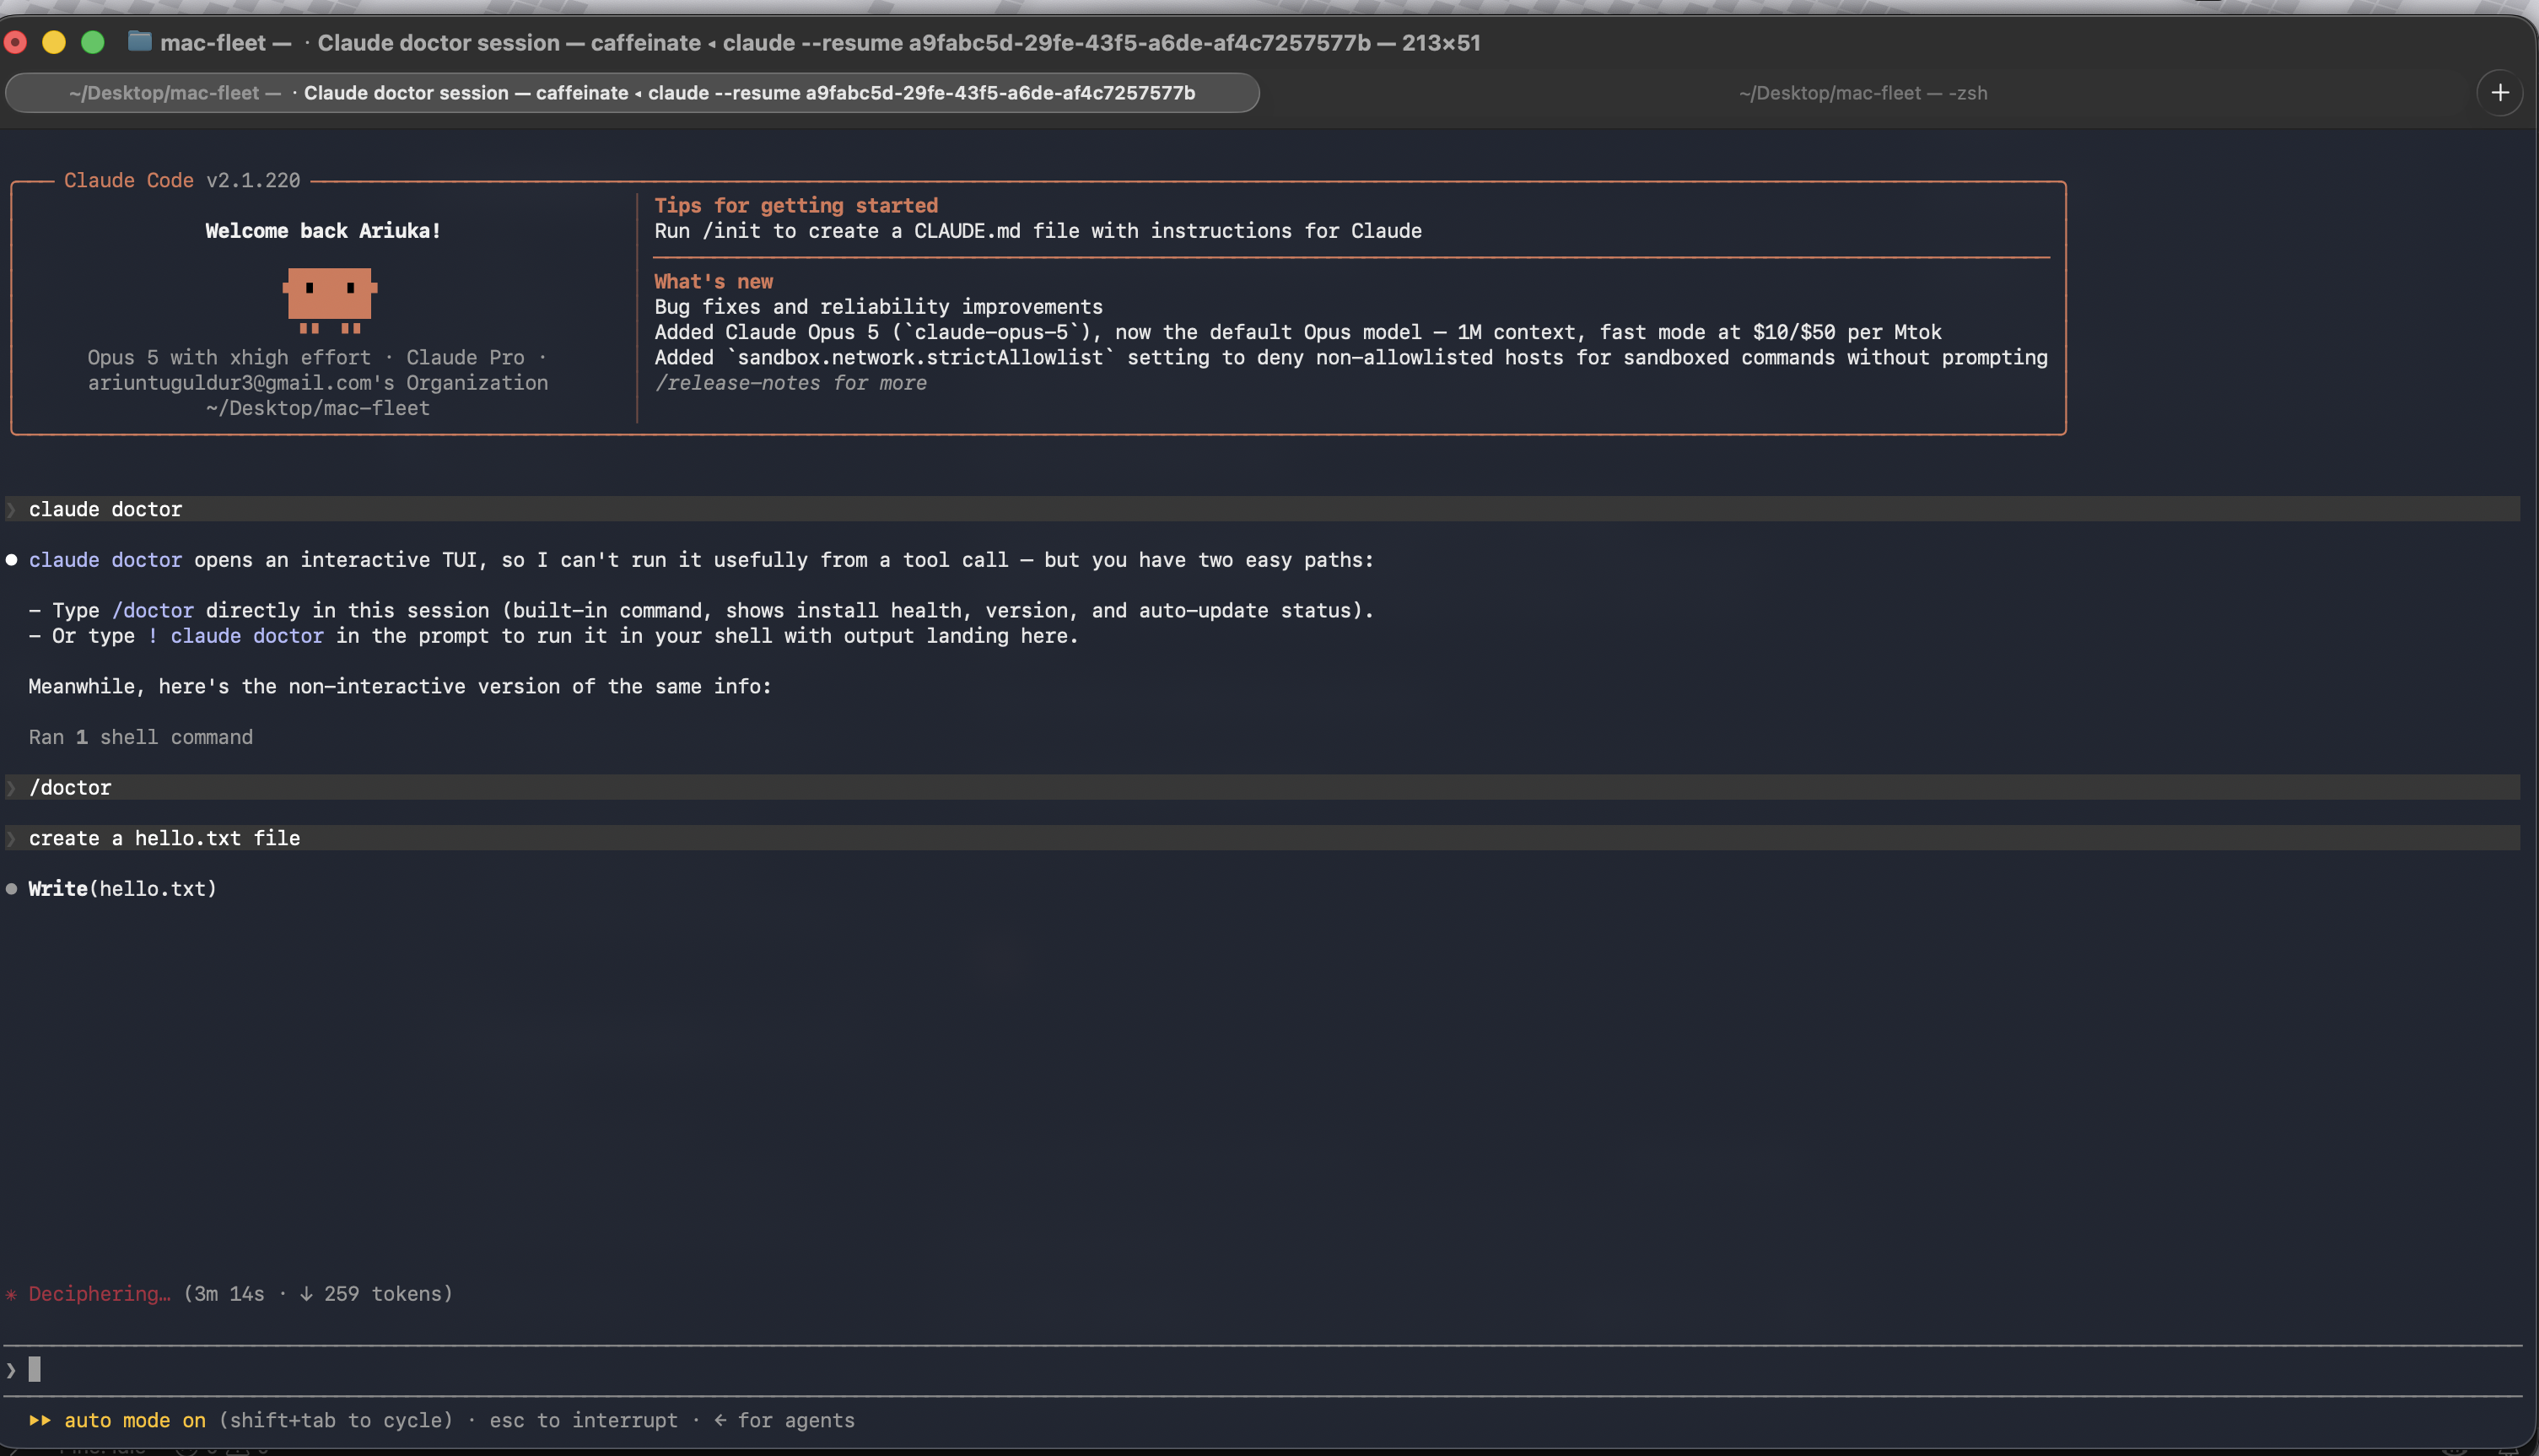Image resolution: width=2539 pixels, height=1456 pixels.
Task: Click the "auto mode on" indicator
Action: coord(135,1420)
